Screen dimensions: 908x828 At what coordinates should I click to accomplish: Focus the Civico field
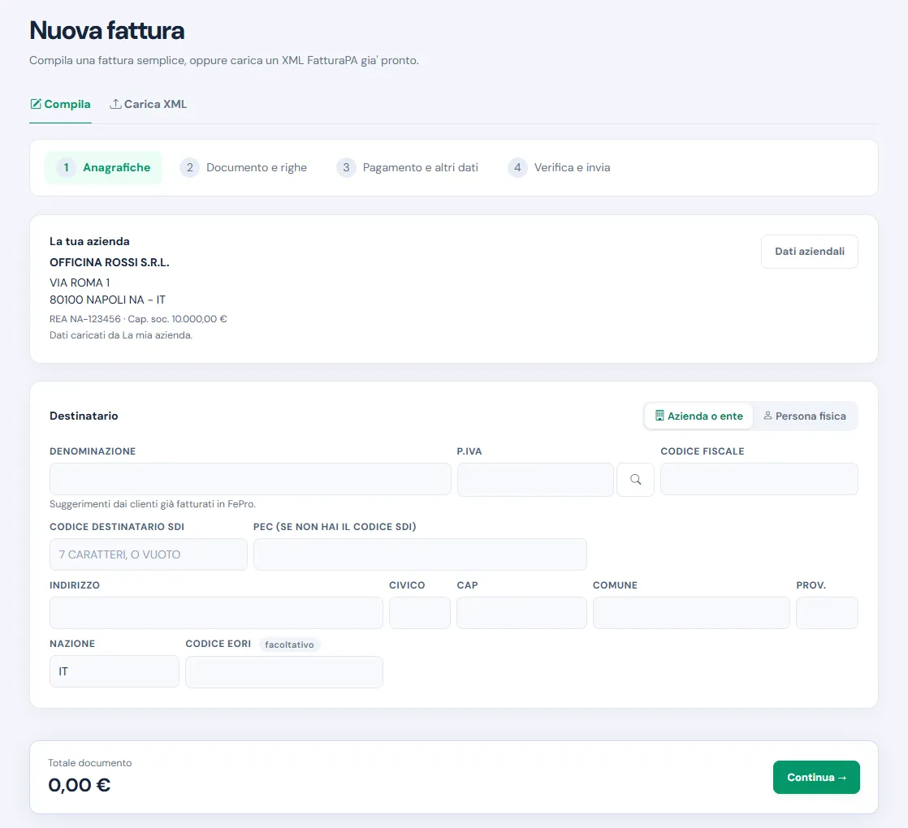pyautogui.click(x=420, y=613)
